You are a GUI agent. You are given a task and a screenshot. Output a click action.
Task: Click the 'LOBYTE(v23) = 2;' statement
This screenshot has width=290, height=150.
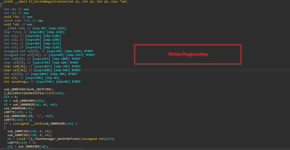point(18,120)
